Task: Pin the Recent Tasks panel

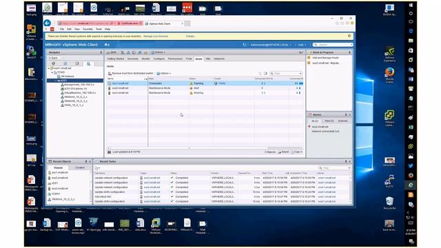Action: click(x=346, y=161)
